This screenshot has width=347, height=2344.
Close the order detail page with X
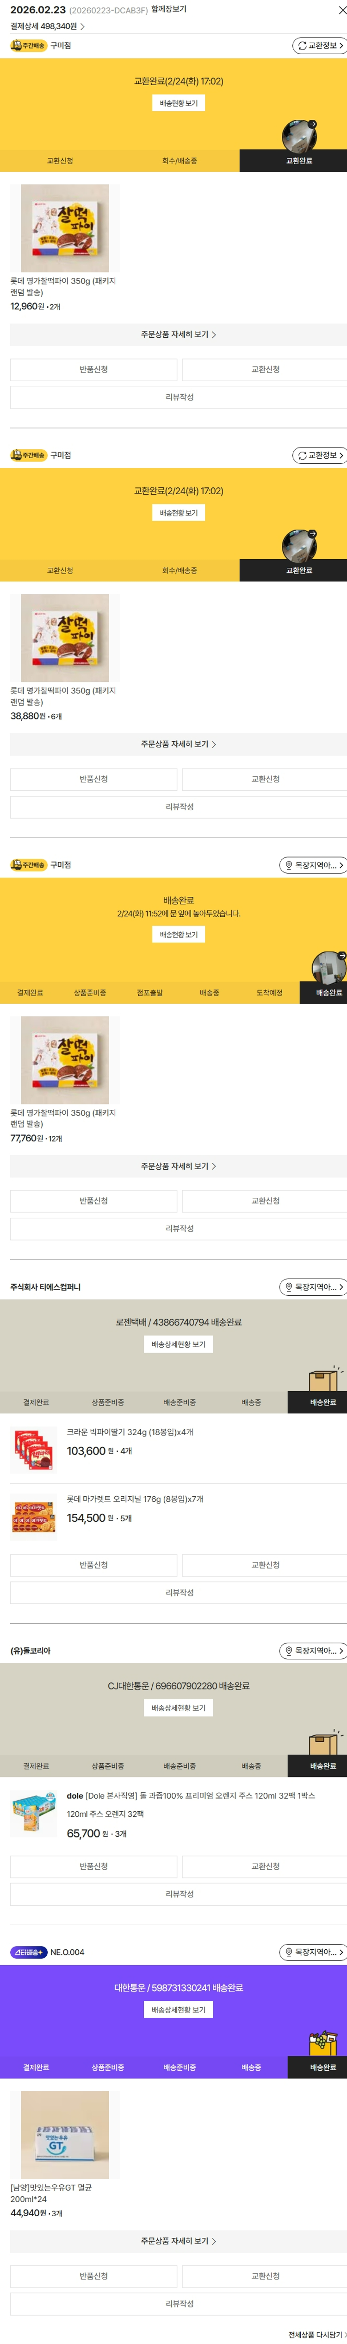coord(341,10)
